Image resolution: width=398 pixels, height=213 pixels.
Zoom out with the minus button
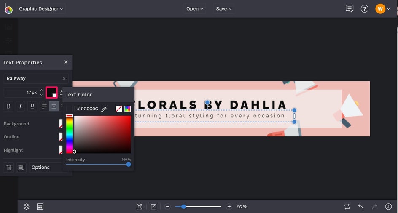pyautogui.click(x=167, y=207)
